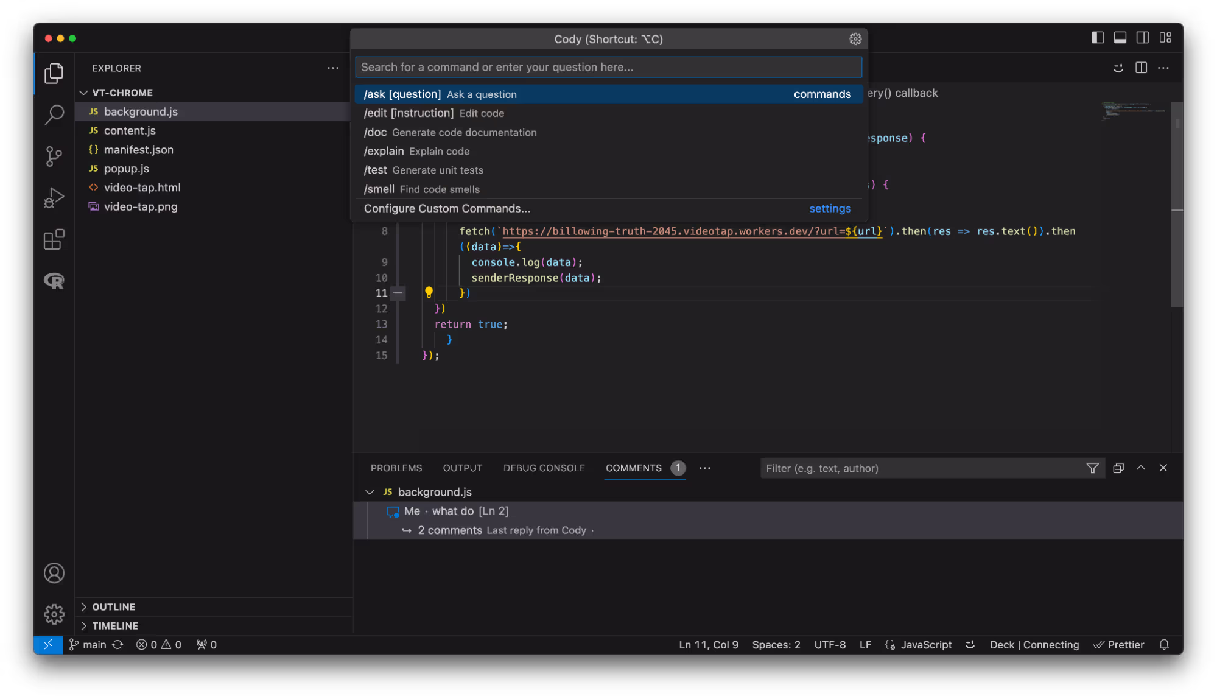Open manifest.json in the explorer
Image resolution: width=1217 pixels, height=699 pixels.
point(213,149)
